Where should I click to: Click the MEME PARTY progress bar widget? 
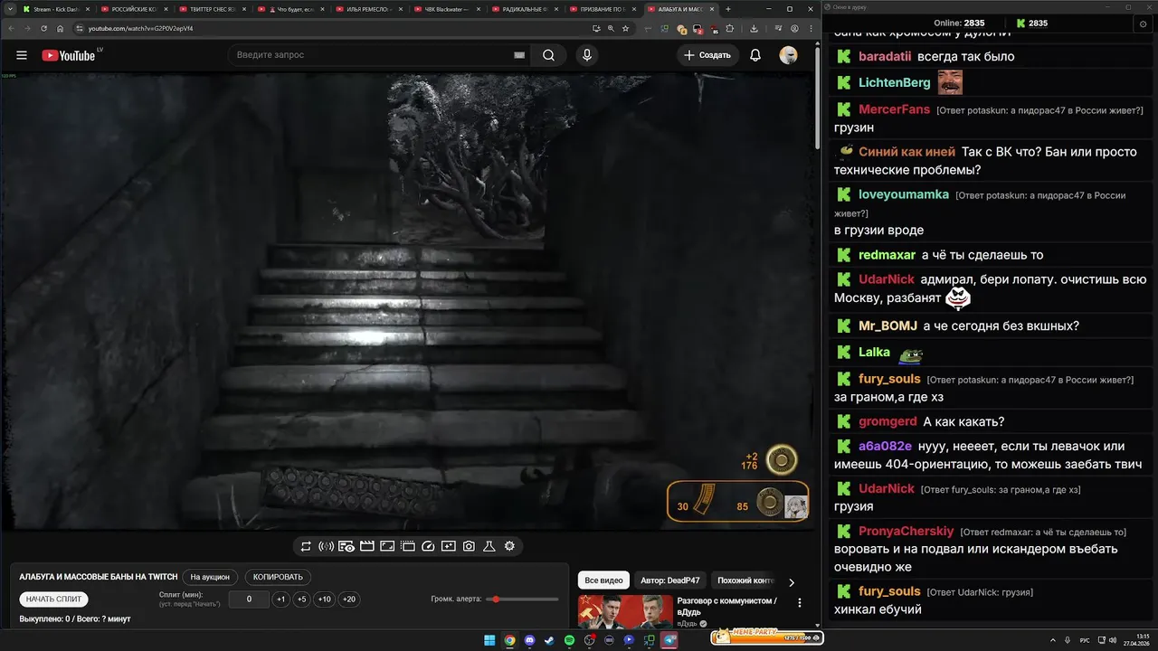[x=767, y=637]
